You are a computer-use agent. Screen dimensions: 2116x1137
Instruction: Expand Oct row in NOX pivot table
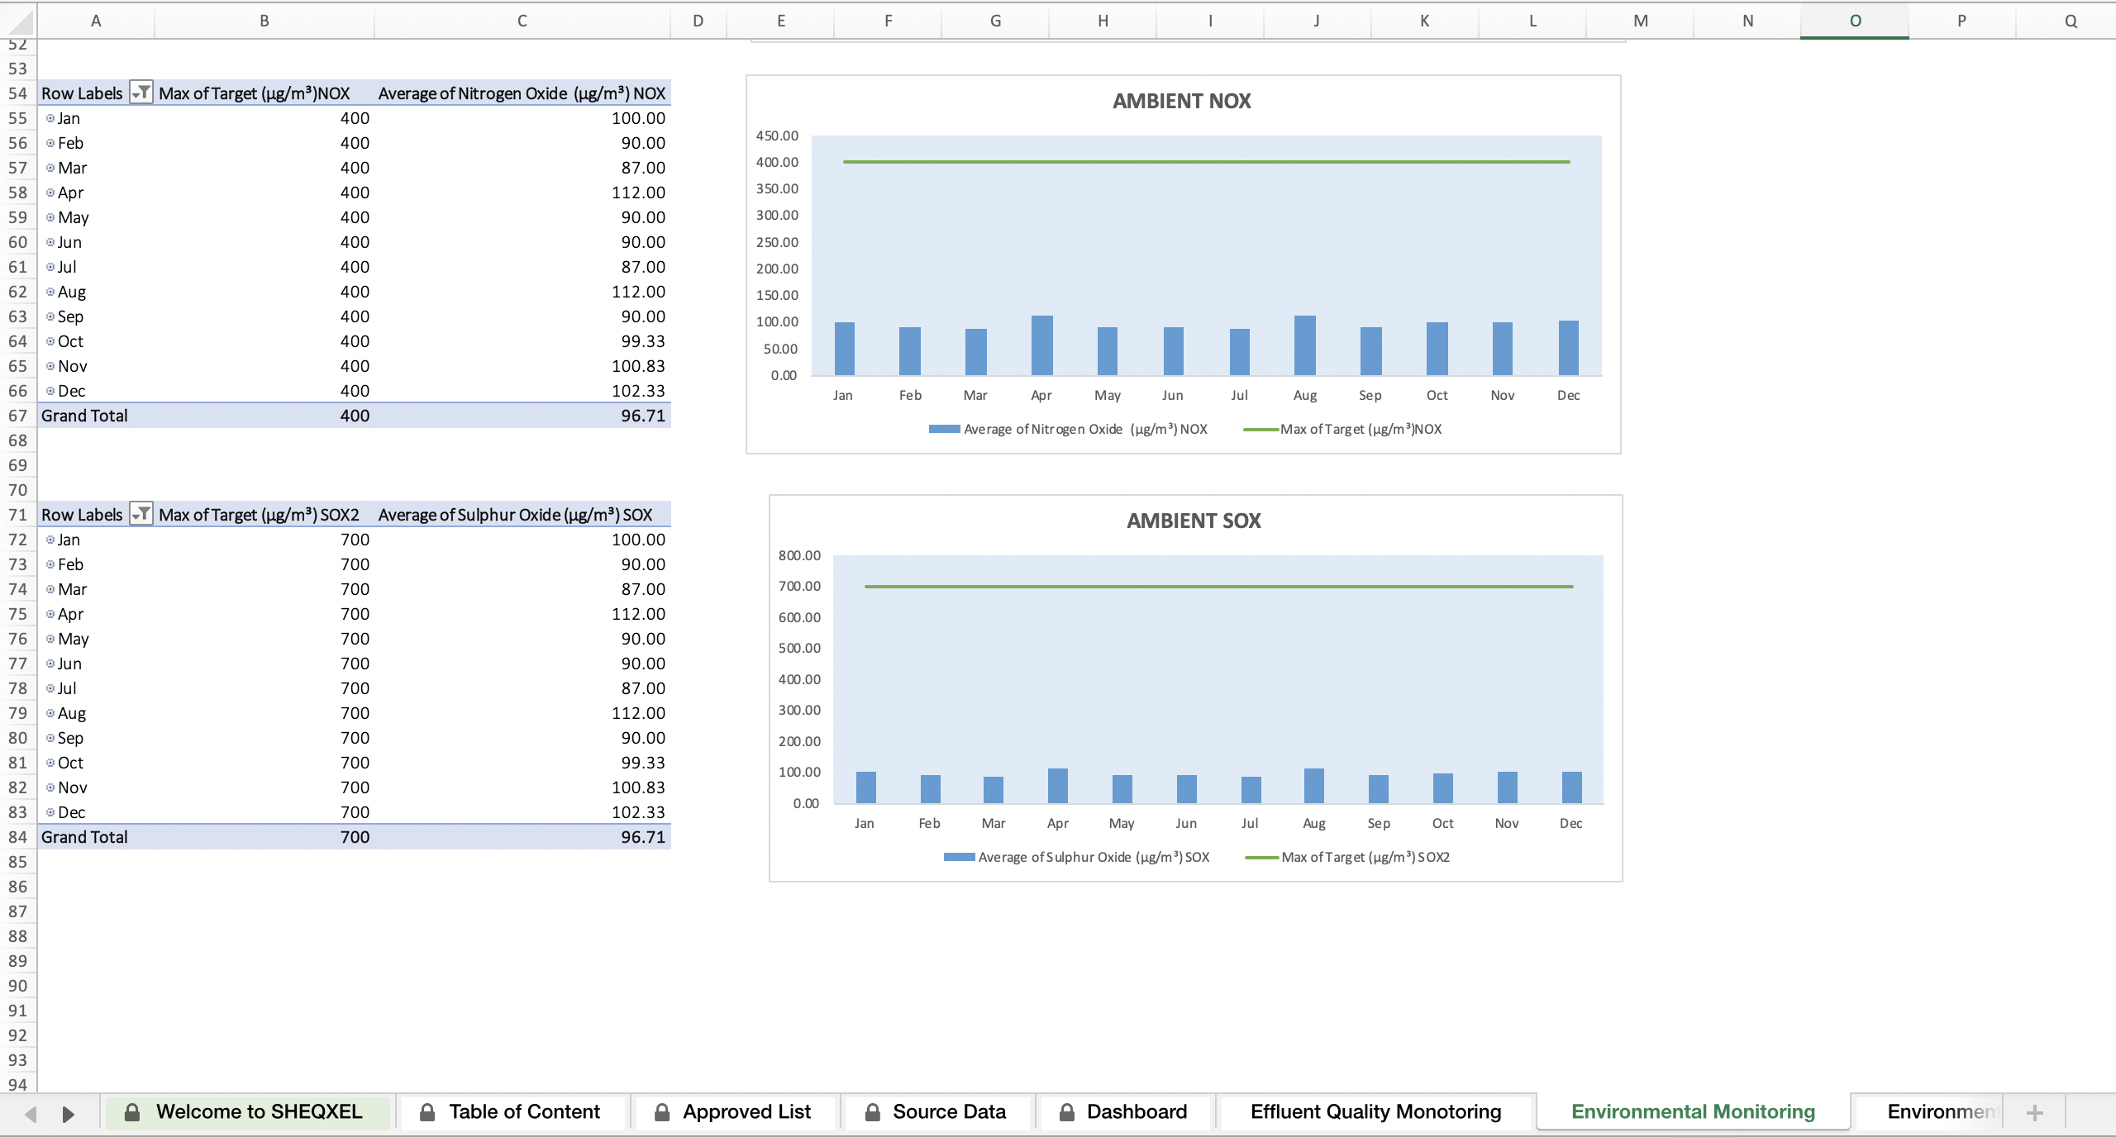pyautogui.click(x=50, y=341)
